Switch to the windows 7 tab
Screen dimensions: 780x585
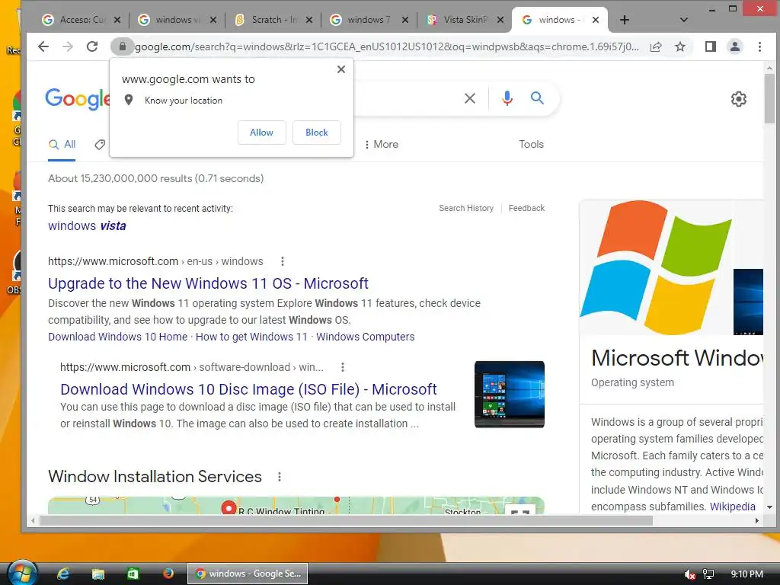(x=369, y=20)
